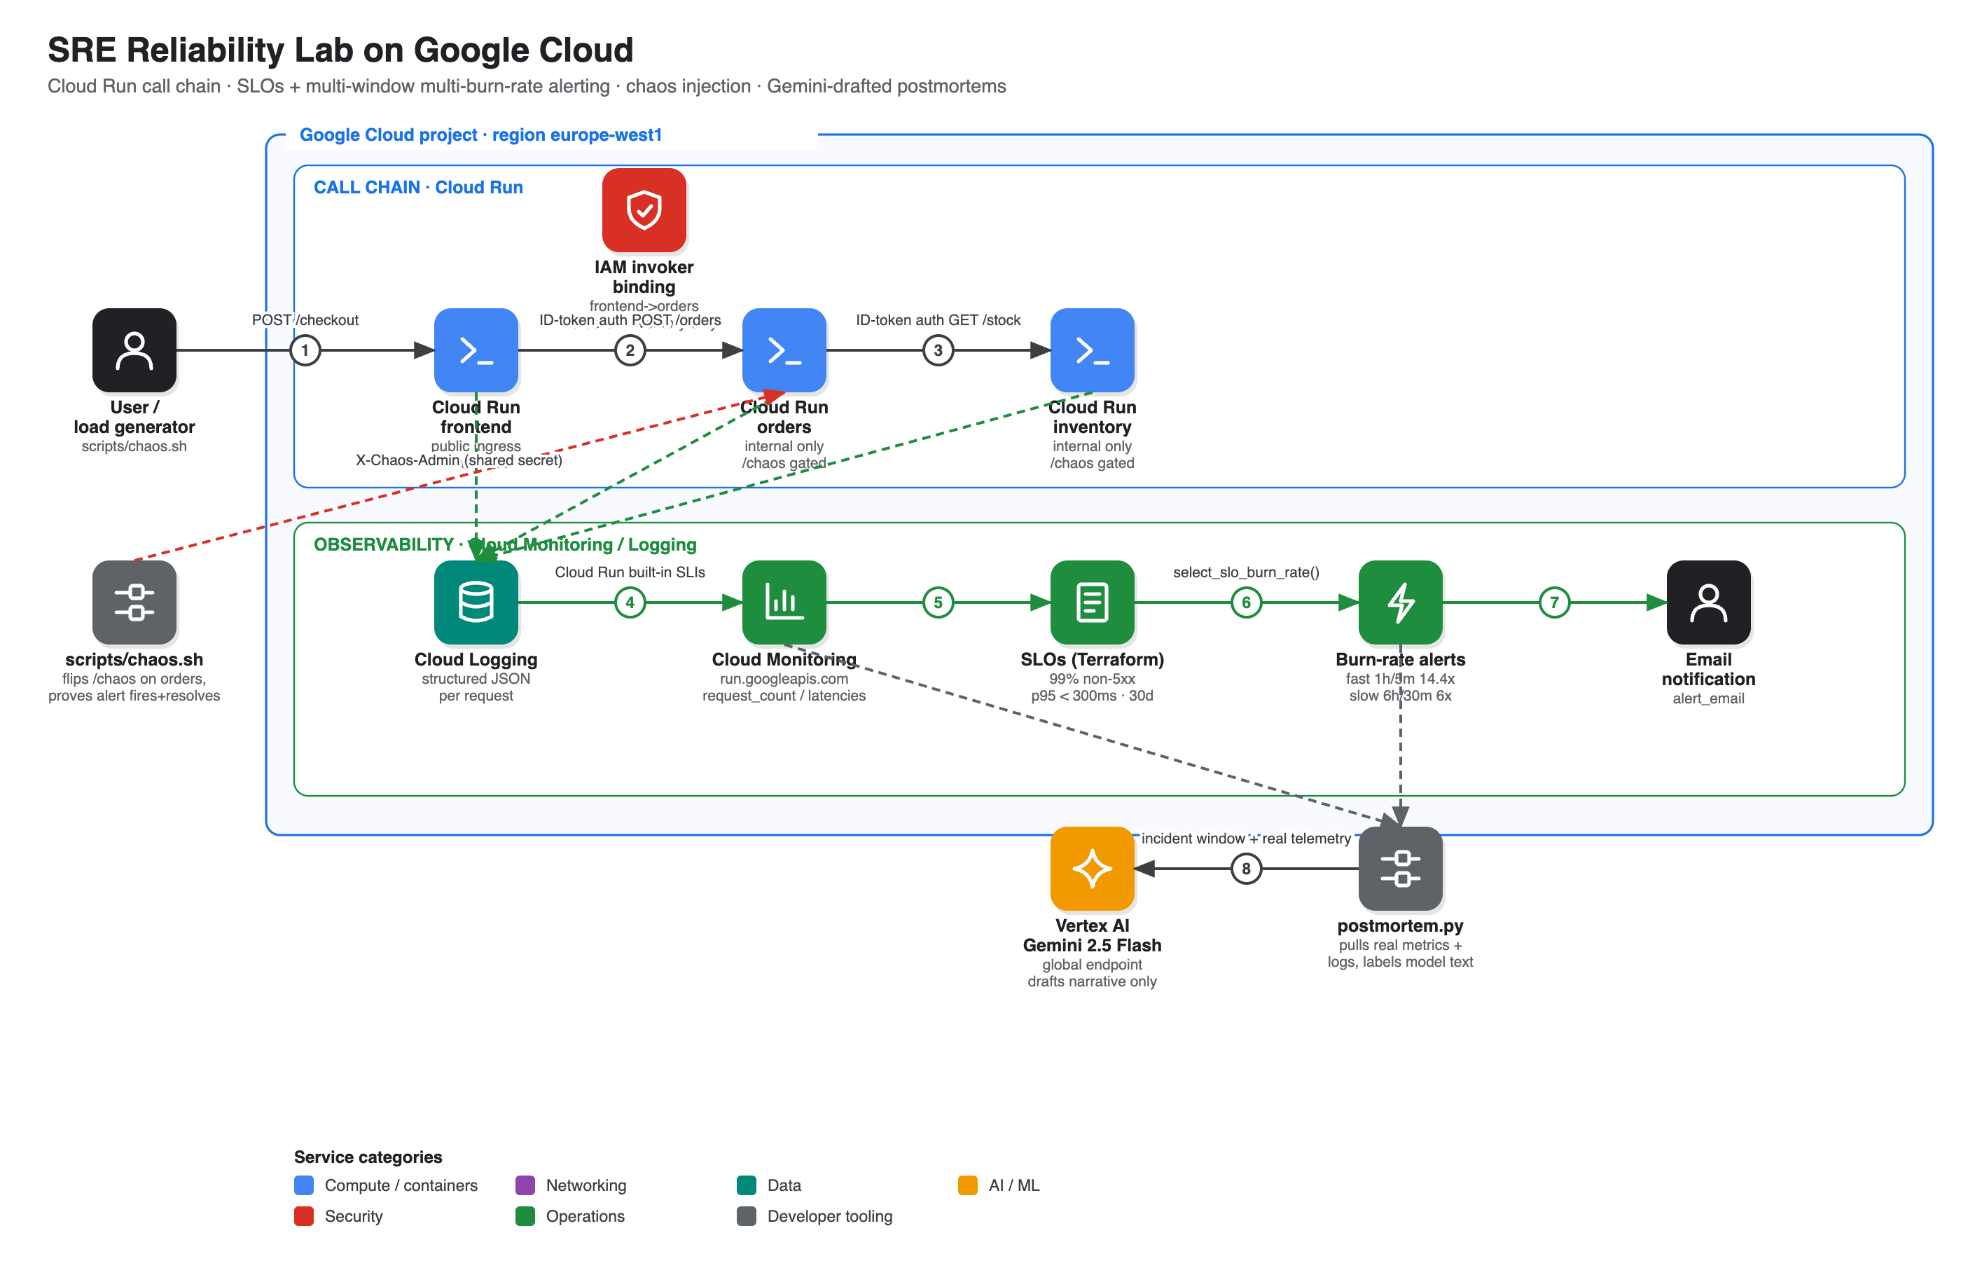Select the Vertex AI Gemini sparkle icon
Screen dimensions: 1961x1261
point(1092,868)
